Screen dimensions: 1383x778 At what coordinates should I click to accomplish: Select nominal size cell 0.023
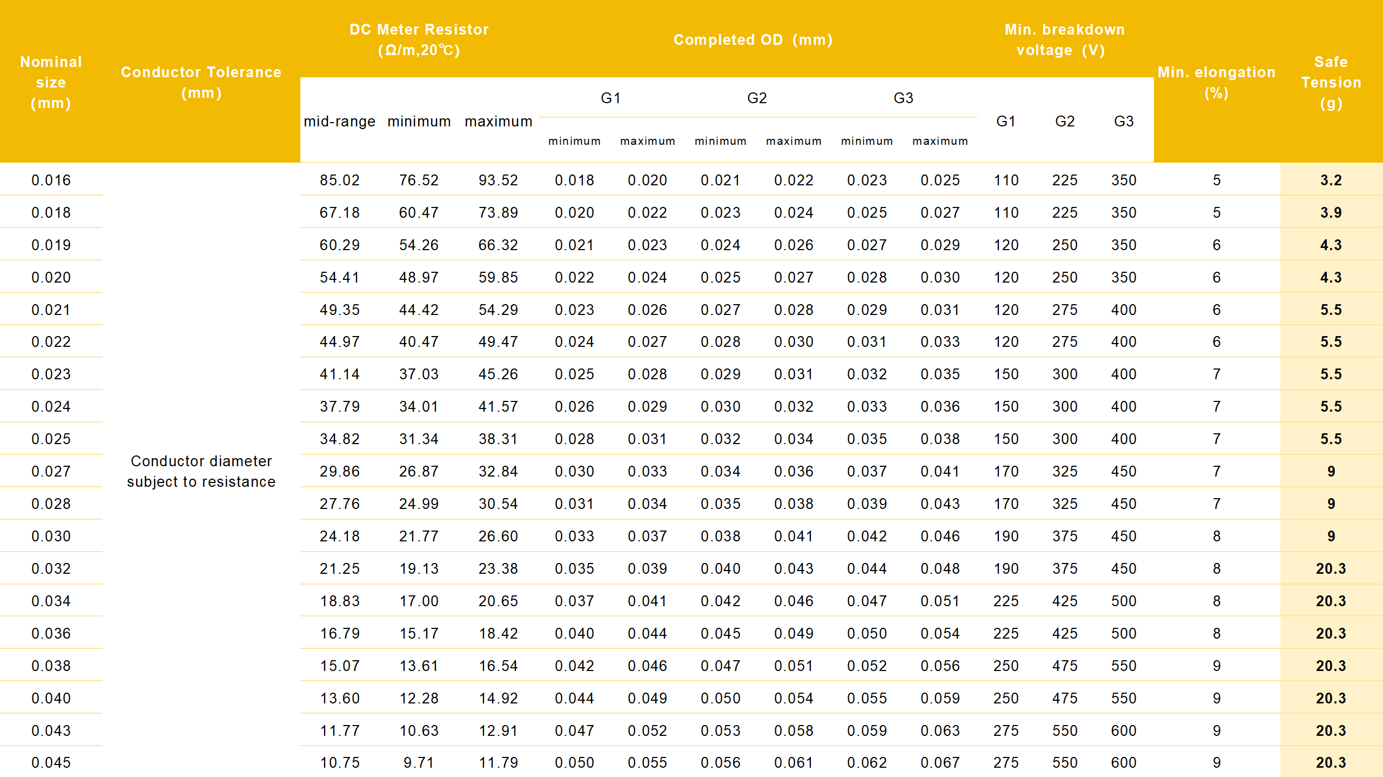(51, 374)
